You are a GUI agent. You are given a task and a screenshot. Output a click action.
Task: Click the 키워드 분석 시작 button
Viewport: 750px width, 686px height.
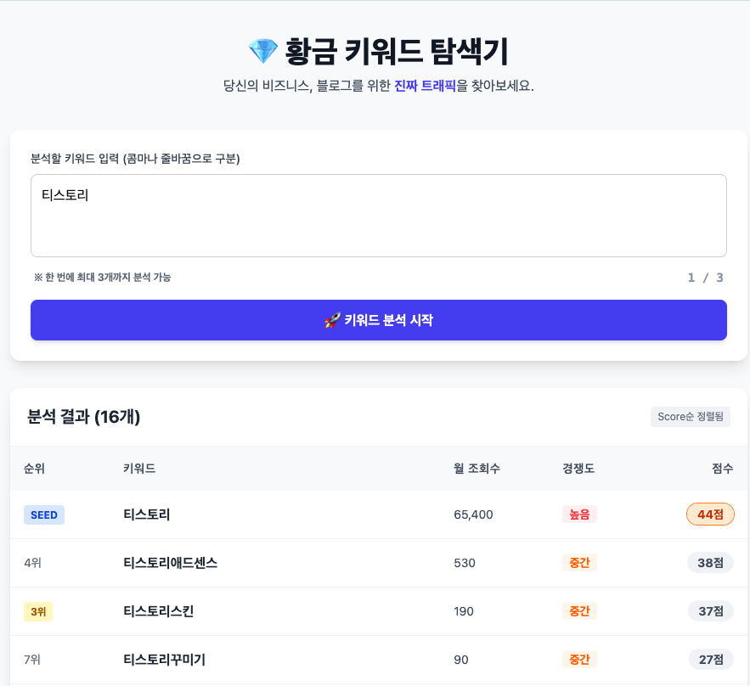pyautogui.click(x=378, y=320)
